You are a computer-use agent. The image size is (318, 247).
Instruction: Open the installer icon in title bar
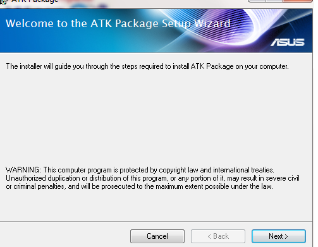[4, 1]
